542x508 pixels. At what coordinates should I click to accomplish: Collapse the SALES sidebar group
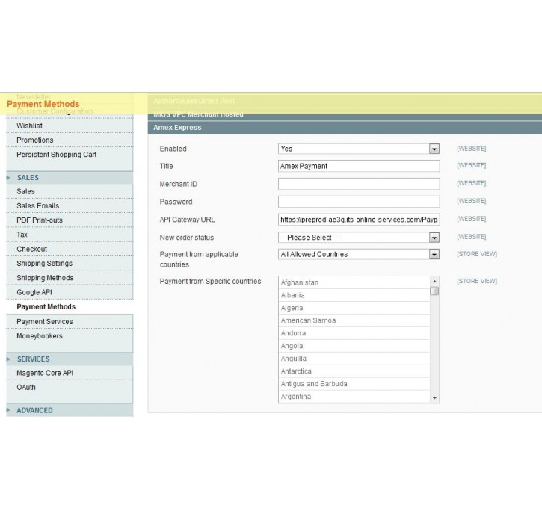(69, 178)
